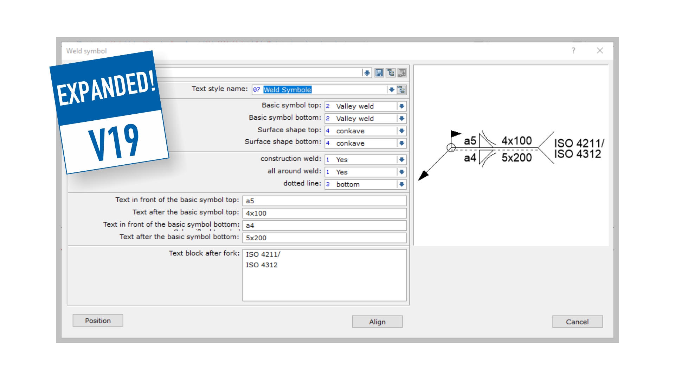Click the greyed export preset icon

pyautogui.click(x=402, y=73)
